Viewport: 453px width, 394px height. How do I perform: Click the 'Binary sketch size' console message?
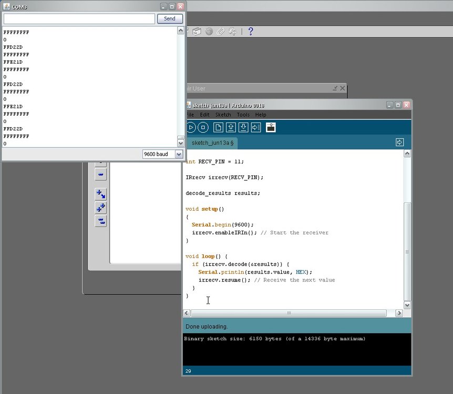(x=275, y=338)
